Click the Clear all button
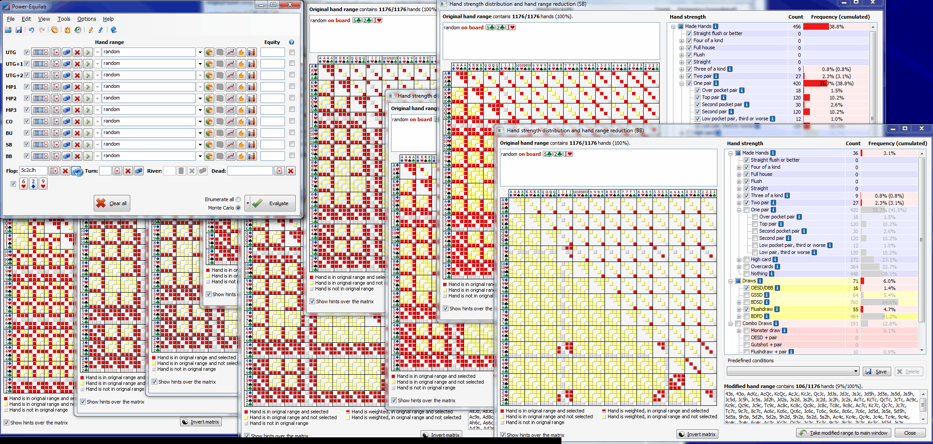 click(112, 203)
